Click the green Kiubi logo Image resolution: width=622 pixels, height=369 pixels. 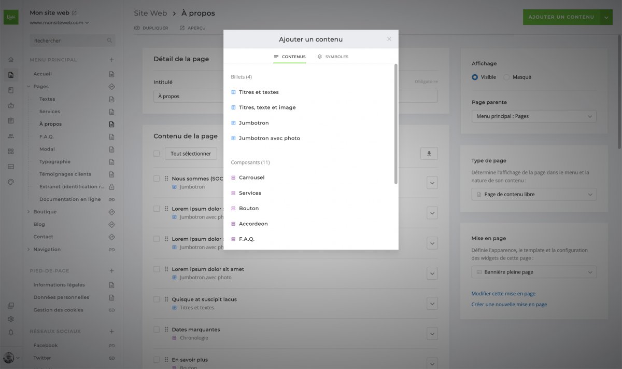point(11,17)
